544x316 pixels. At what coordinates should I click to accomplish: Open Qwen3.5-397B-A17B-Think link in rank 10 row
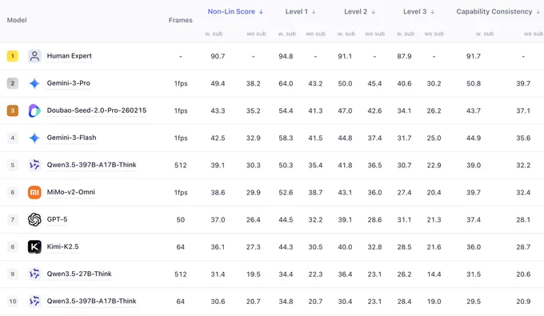91,301
